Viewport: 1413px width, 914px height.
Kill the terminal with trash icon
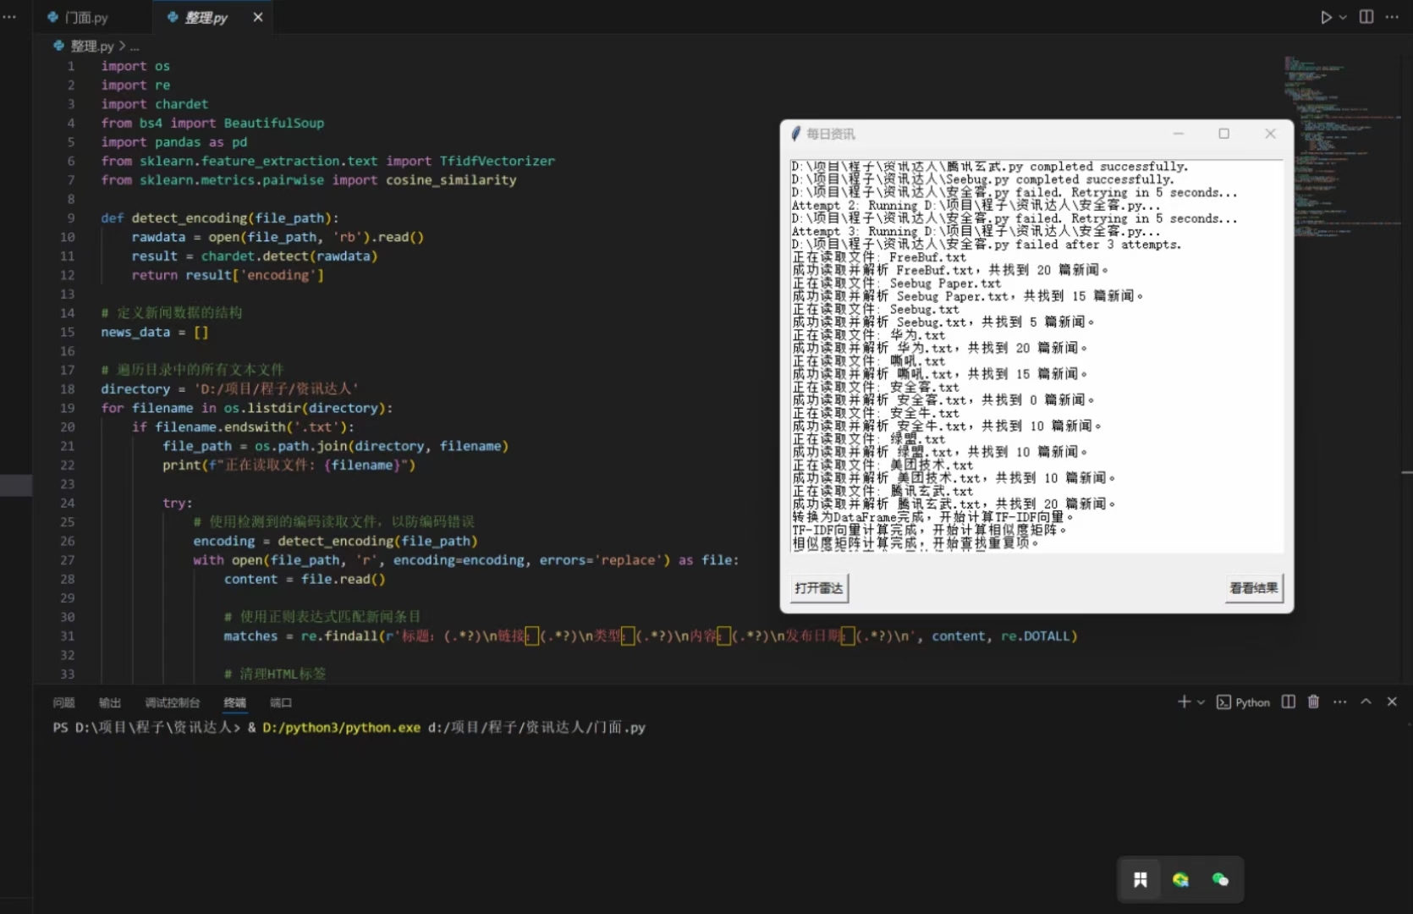pos(1313,702)
